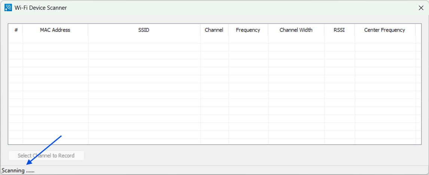
Task: Sort by Channel column header
Action: click(214, 30)
